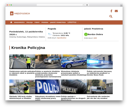The width and height of the screenshot is (128, 108).
Task: Click thumbnail of police SUV on road
Action: pos(48,62)
